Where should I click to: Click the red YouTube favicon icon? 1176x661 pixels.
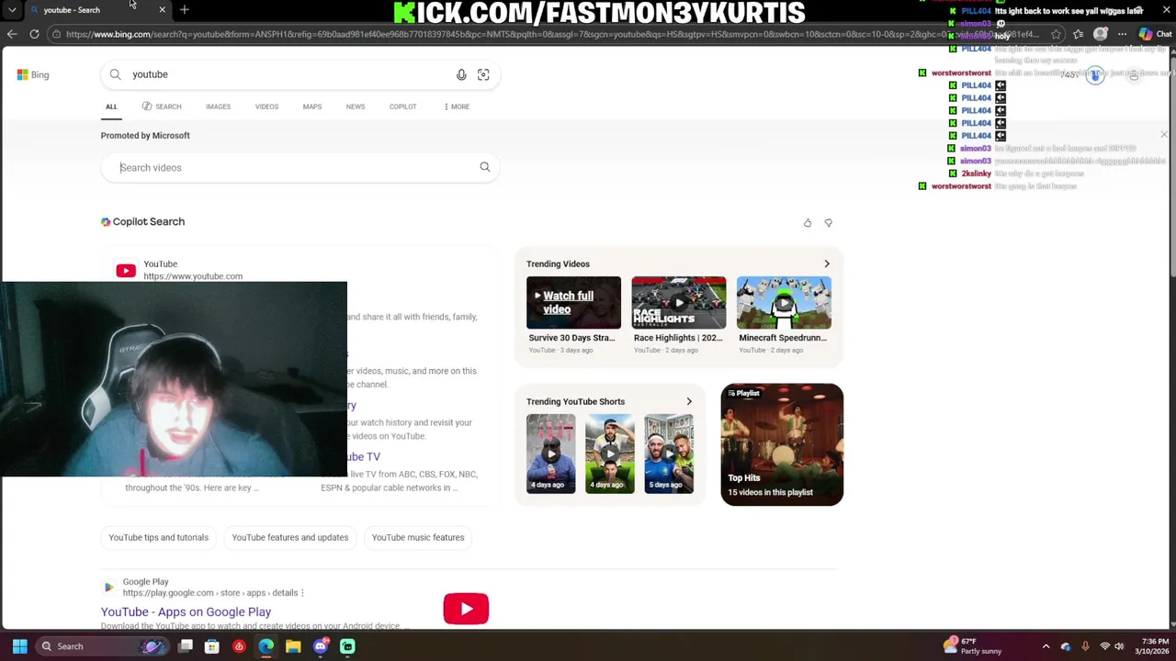[x=126, y=271]
